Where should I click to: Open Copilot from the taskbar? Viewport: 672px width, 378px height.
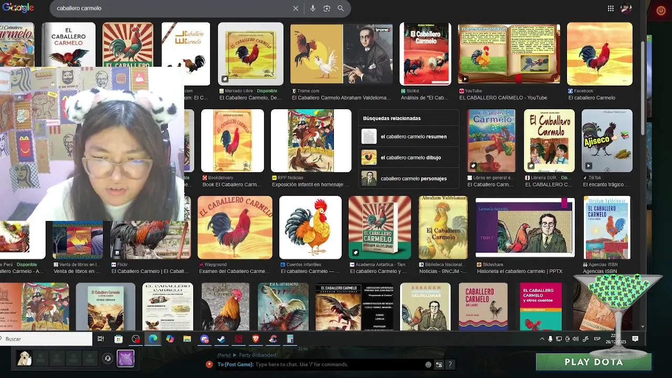170,339
